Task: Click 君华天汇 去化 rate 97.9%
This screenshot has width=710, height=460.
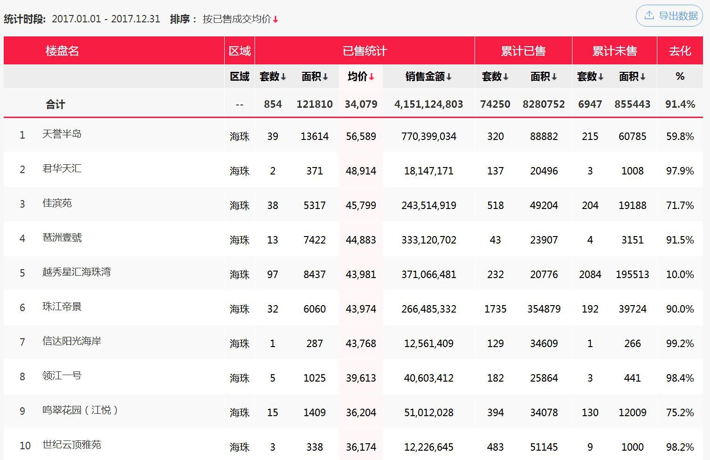Action: pyautogui.click(x=680, y=171)
